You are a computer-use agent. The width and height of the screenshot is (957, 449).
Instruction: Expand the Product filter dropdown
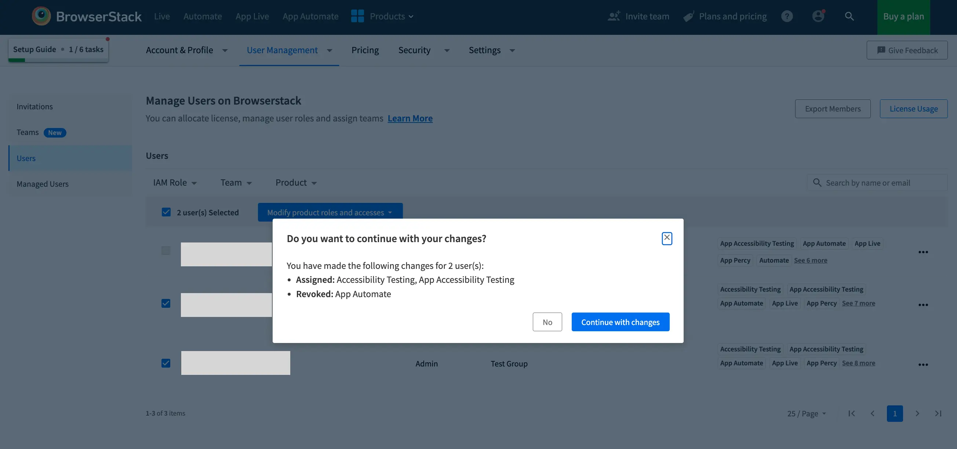coord(296,183)
